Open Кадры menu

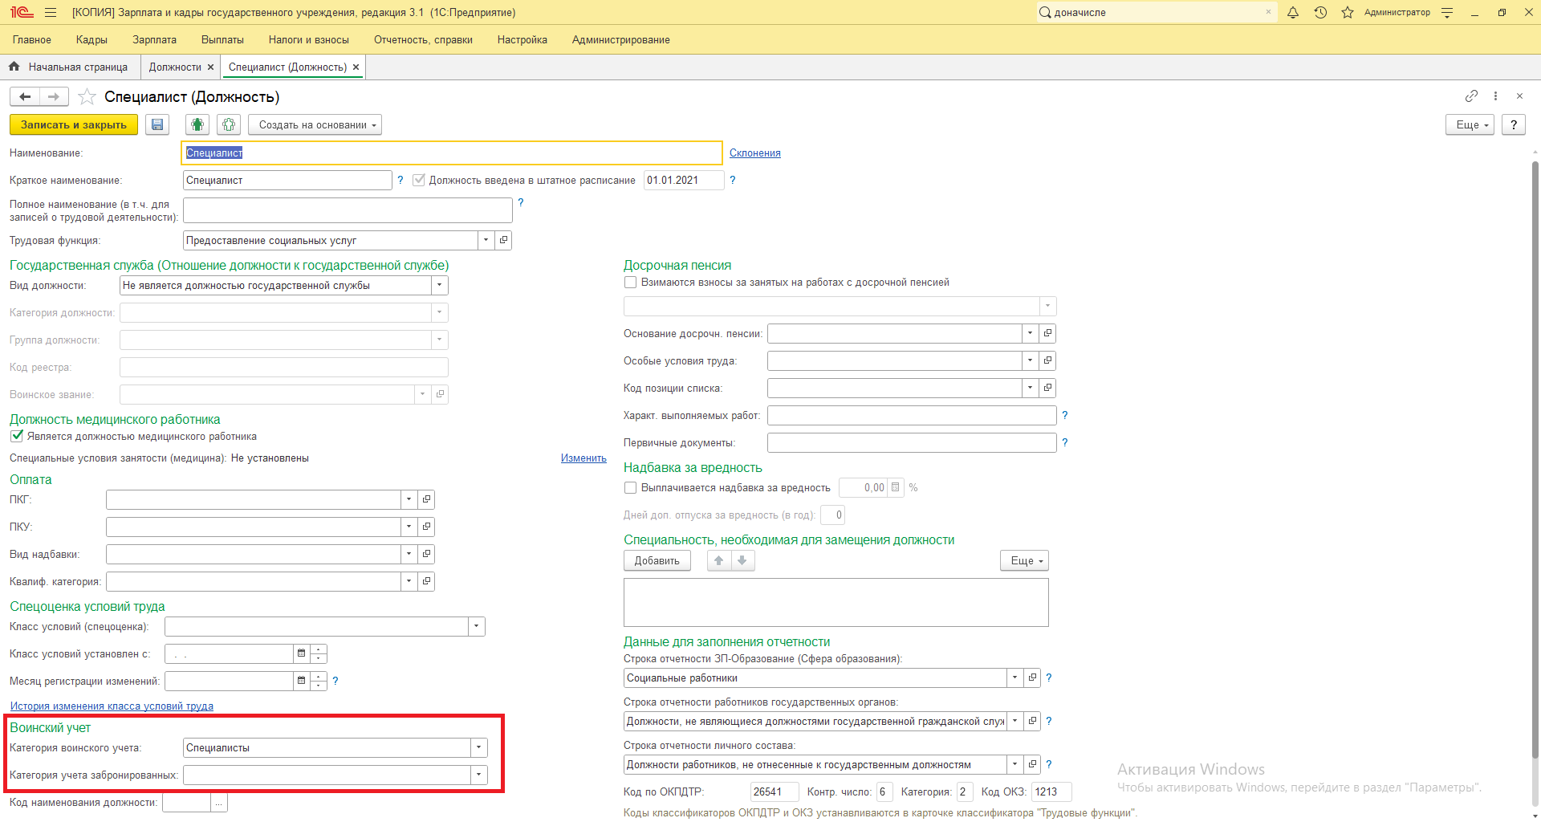[91, 39]
